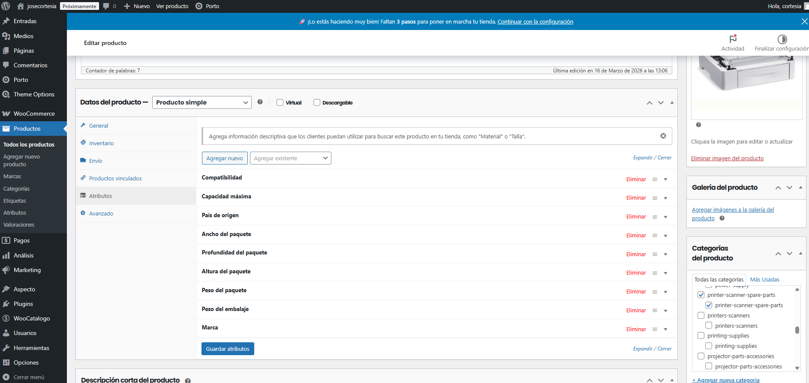809x383 pixels.
Task: Enable the Virtual checkbox
Action: coord(280,102)
